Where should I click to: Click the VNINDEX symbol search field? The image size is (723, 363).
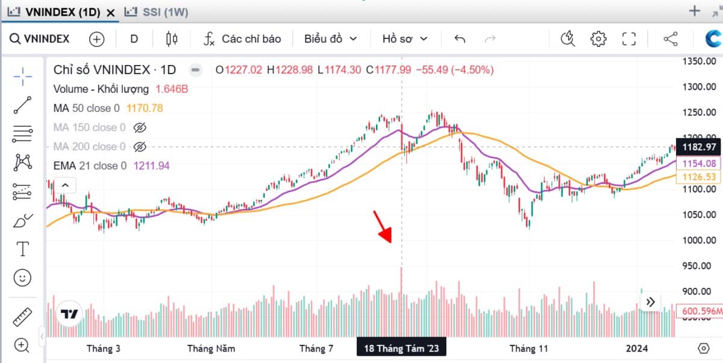point(40,39)
